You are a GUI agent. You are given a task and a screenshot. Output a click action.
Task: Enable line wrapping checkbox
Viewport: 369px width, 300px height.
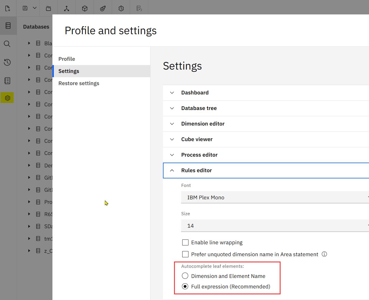pos(185,242)
